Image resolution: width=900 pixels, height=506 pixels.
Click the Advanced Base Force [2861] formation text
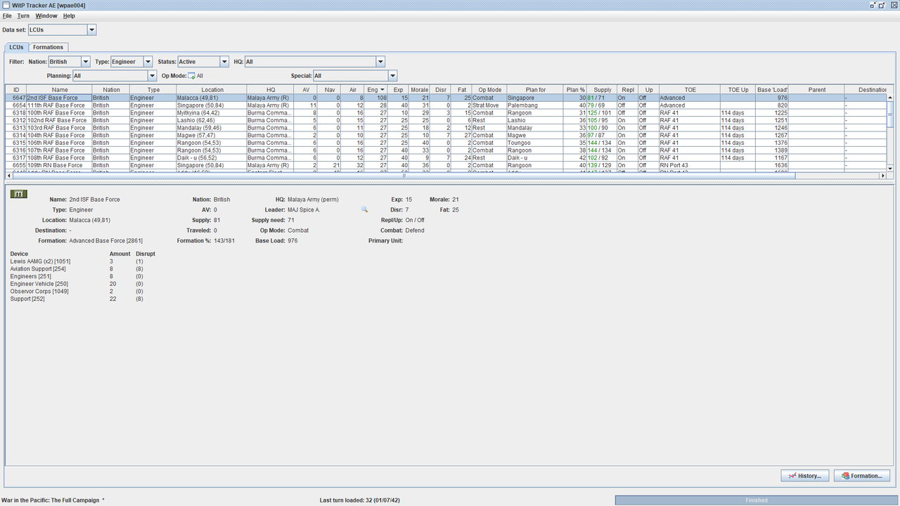pos(105,240)
